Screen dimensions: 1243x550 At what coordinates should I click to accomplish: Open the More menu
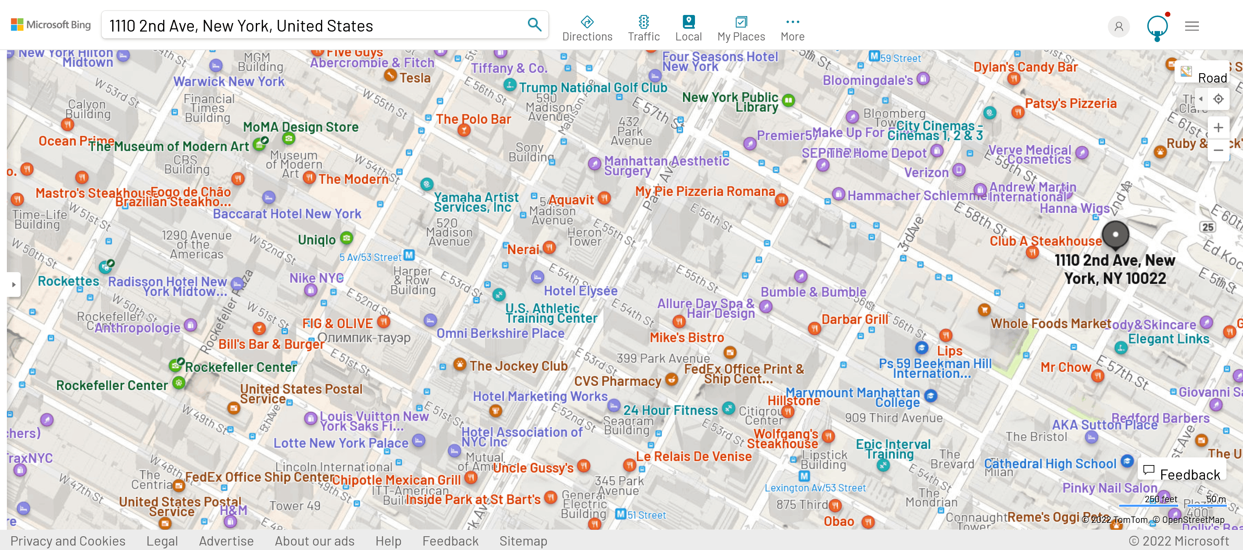793,28
